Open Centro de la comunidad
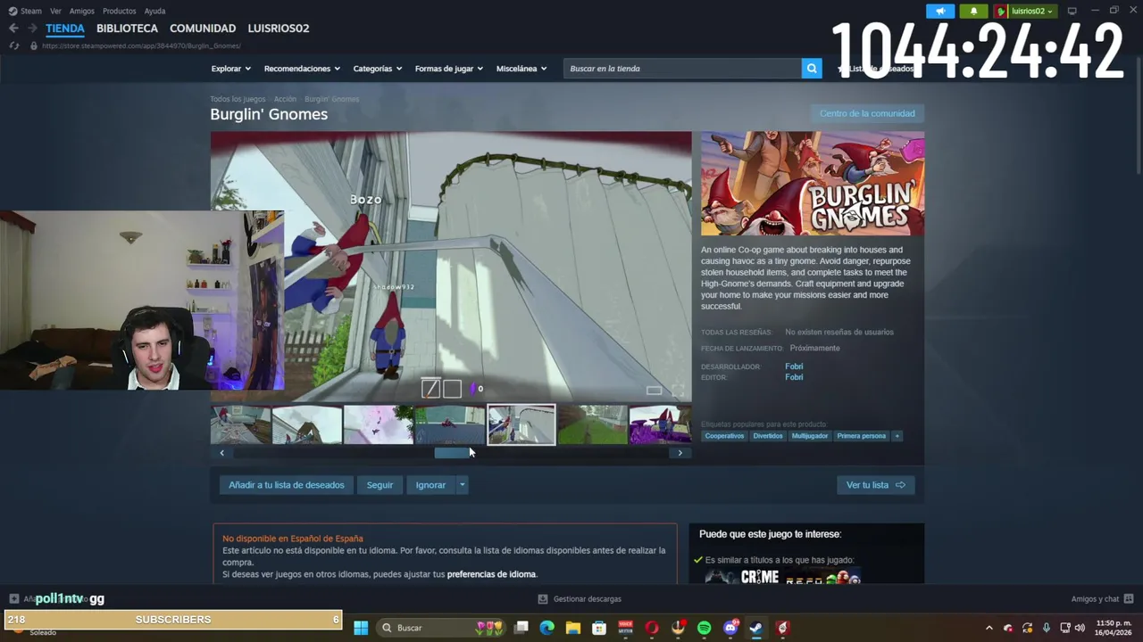The width and height of the screenshot is (1143, 642). (867, 113)
